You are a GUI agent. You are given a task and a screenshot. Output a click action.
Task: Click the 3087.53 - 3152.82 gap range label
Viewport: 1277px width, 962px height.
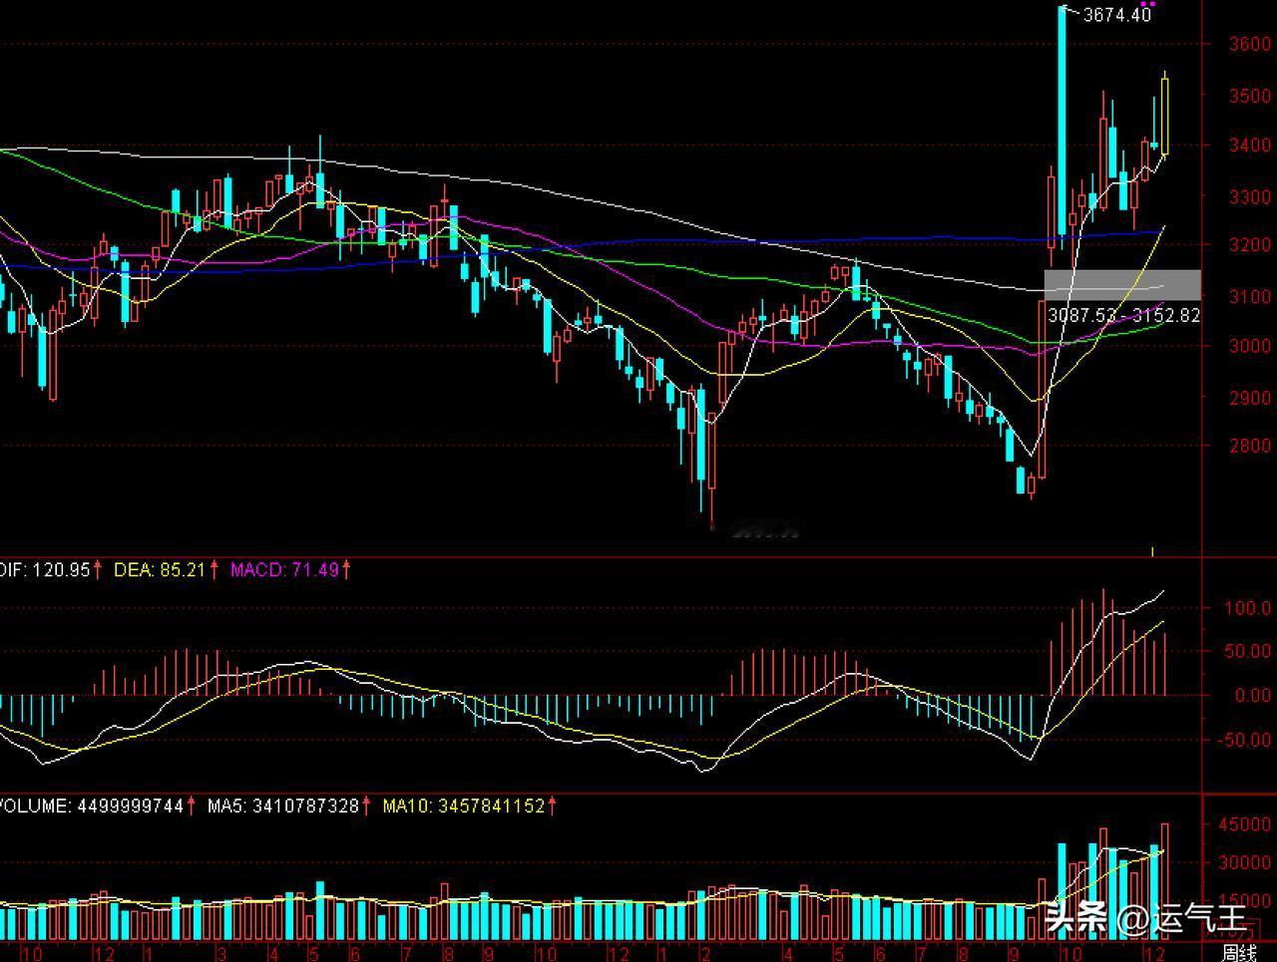pos(1123,315)
